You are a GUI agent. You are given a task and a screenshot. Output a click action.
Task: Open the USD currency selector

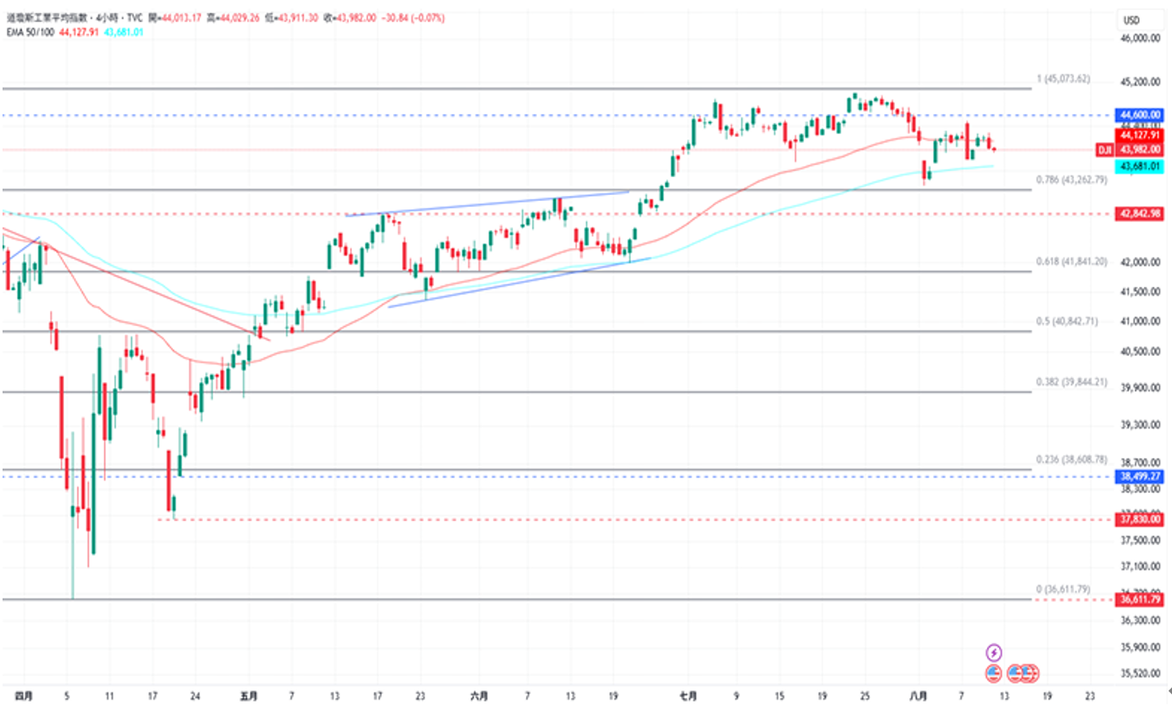point(1132,20)
